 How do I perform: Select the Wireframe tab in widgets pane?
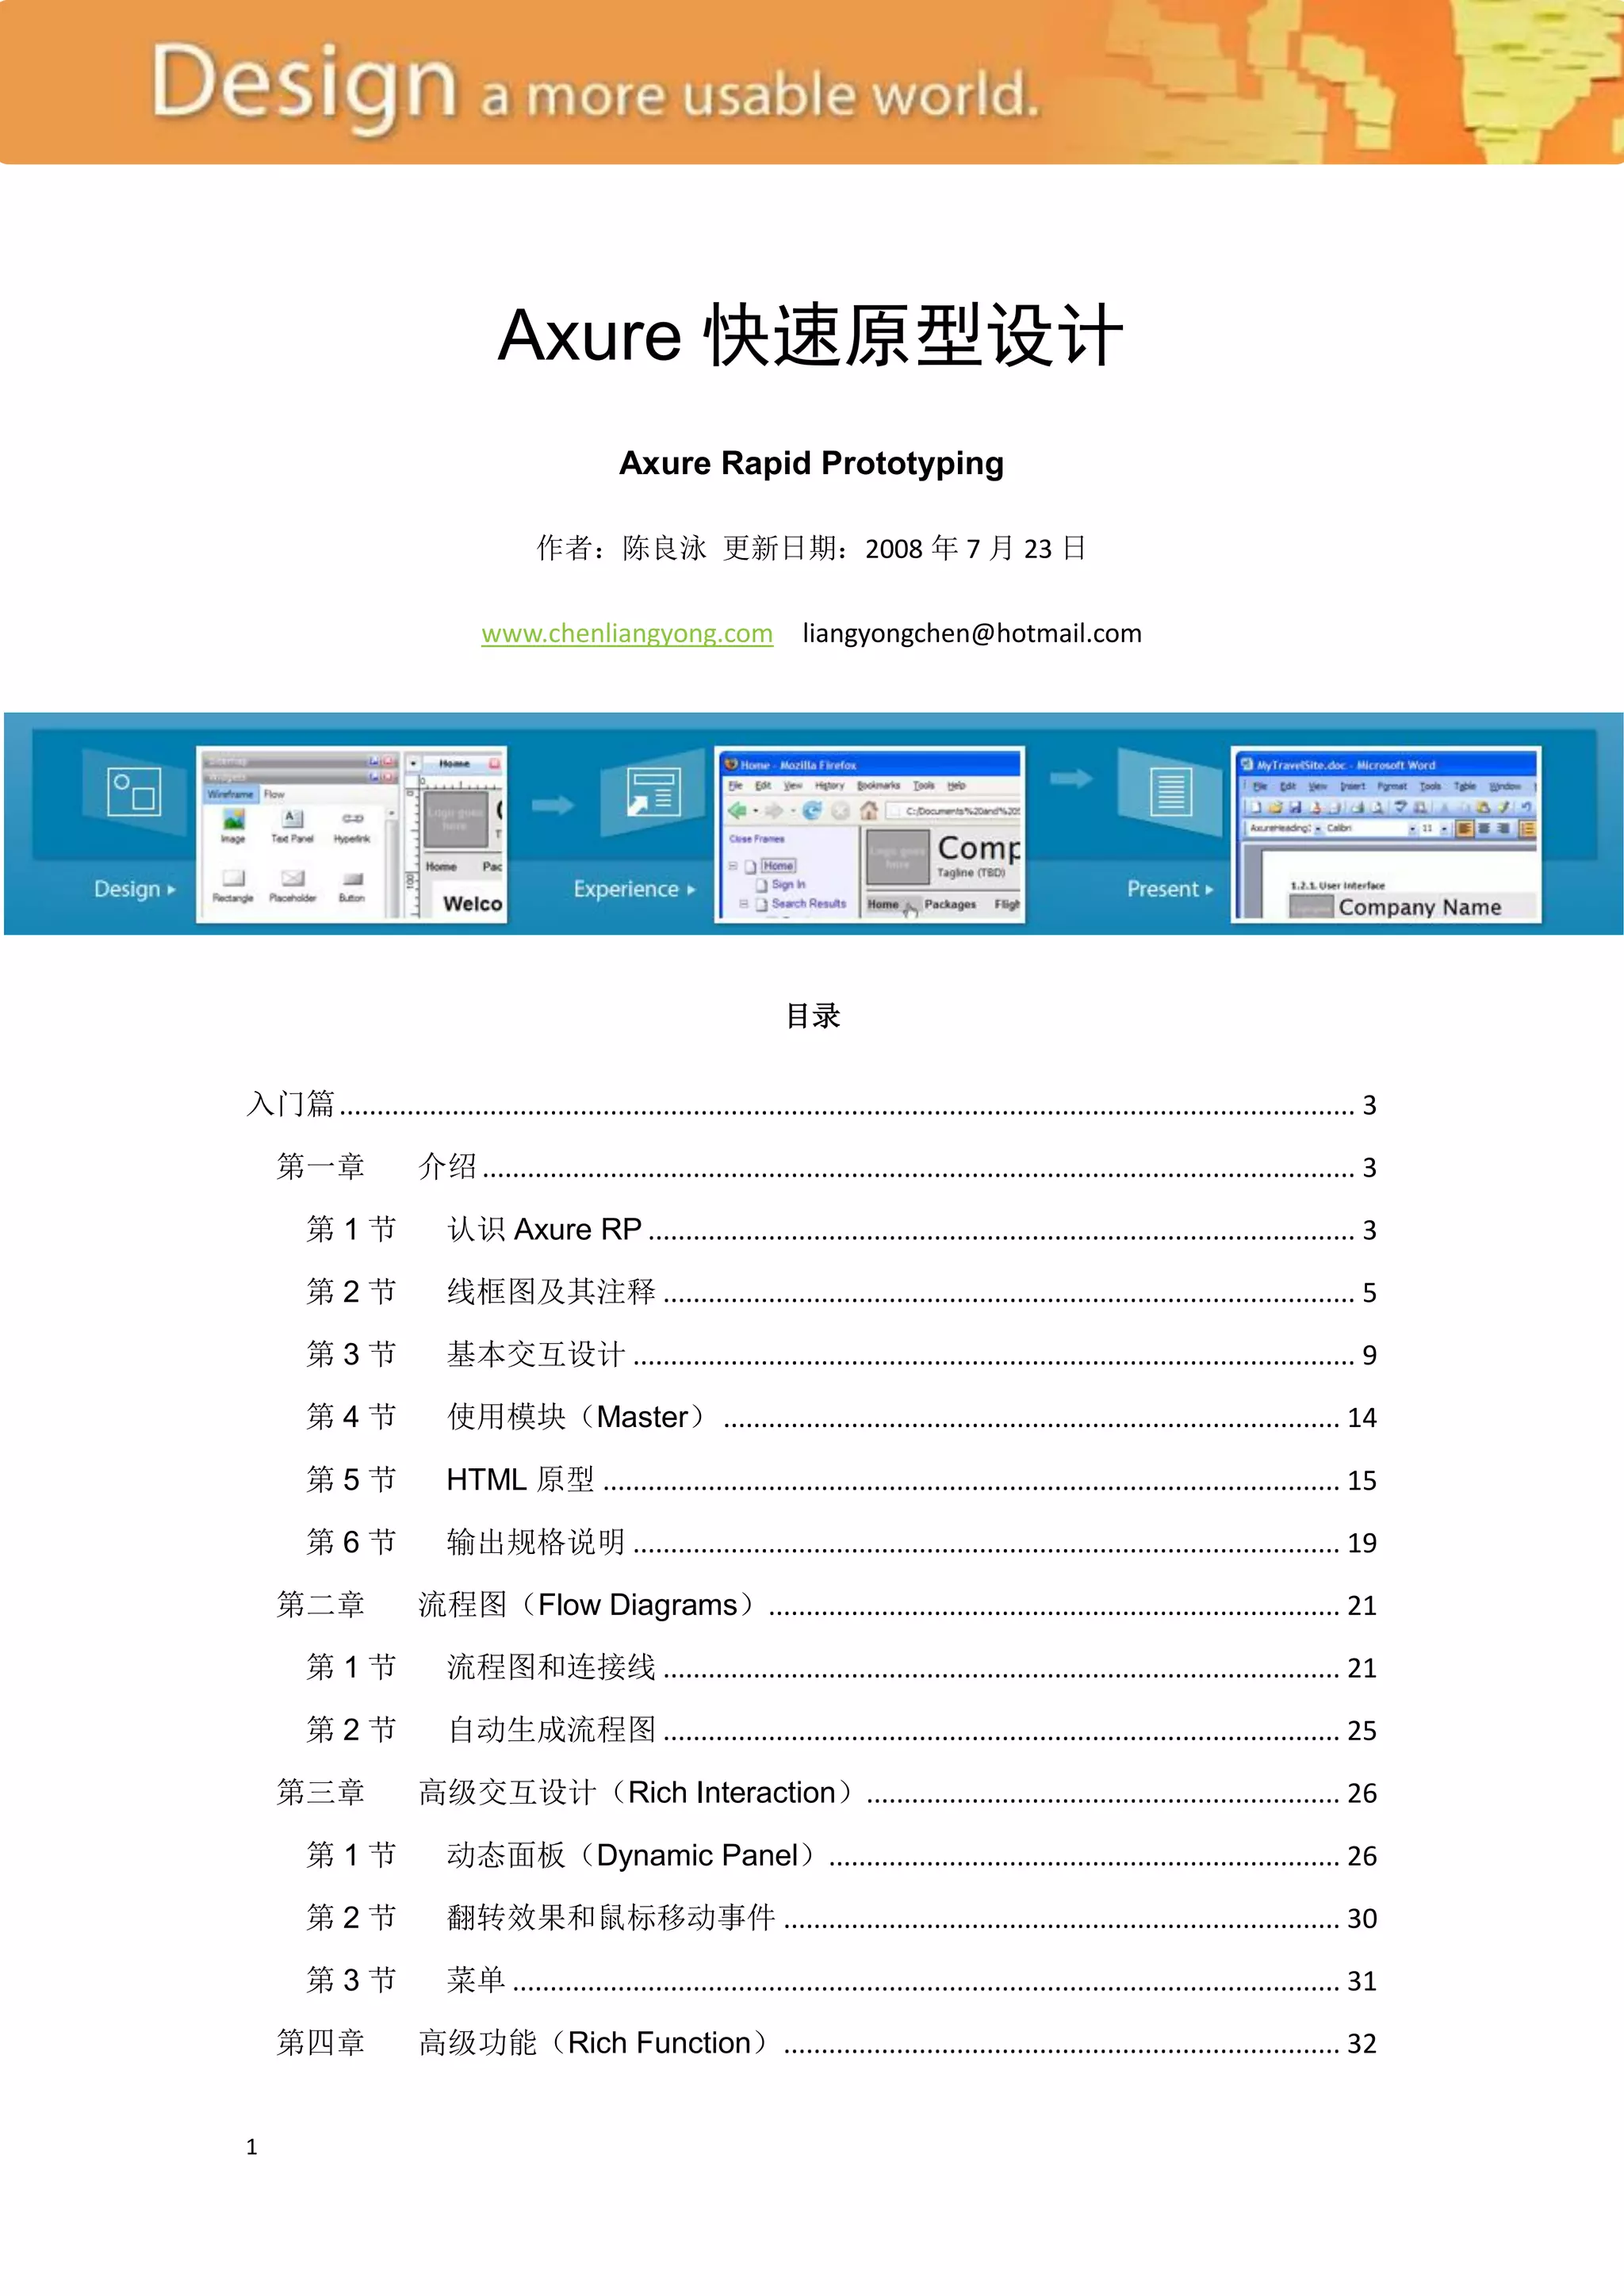pyautogui.click(x=230, y=794)
